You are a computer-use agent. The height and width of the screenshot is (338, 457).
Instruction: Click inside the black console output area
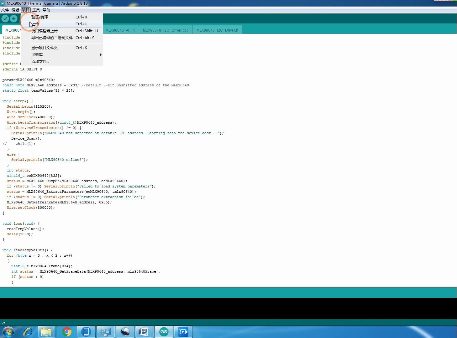228,309
